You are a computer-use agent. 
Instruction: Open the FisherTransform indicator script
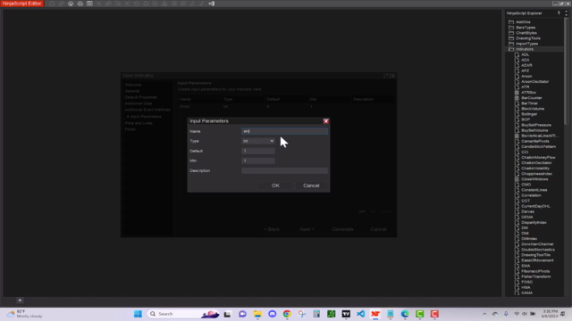click(536, 277)
